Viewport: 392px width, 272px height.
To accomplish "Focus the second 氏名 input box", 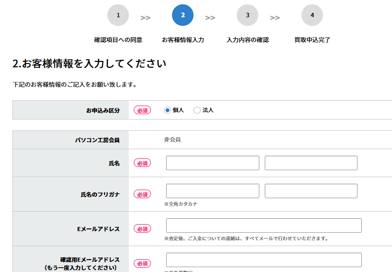I will click(311, 163).
